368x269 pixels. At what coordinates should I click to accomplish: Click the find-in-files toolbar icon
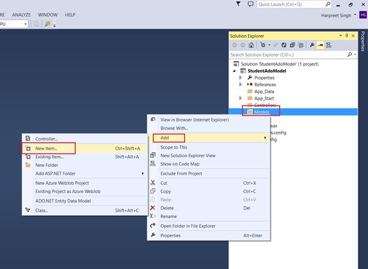(48, 24)
